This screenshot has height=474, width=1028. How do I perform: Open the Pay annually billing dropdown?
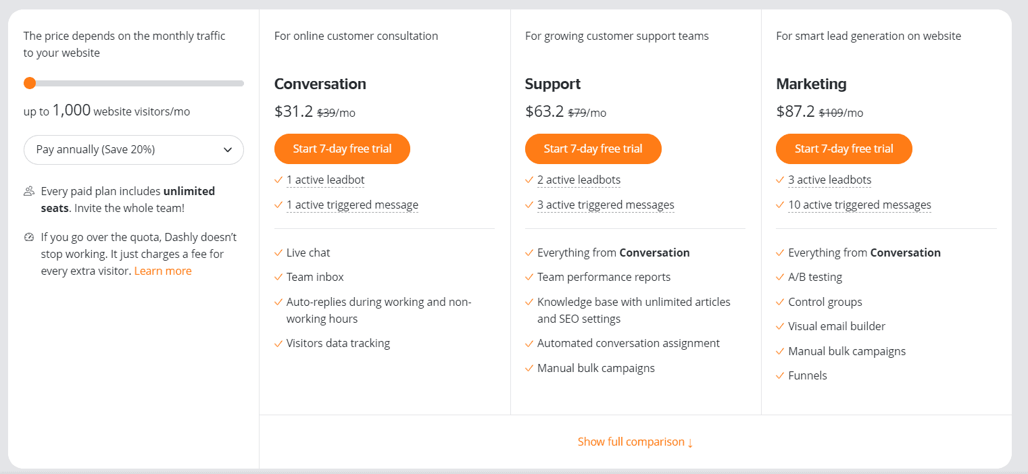pyautogui.click(x=133, y=150)
